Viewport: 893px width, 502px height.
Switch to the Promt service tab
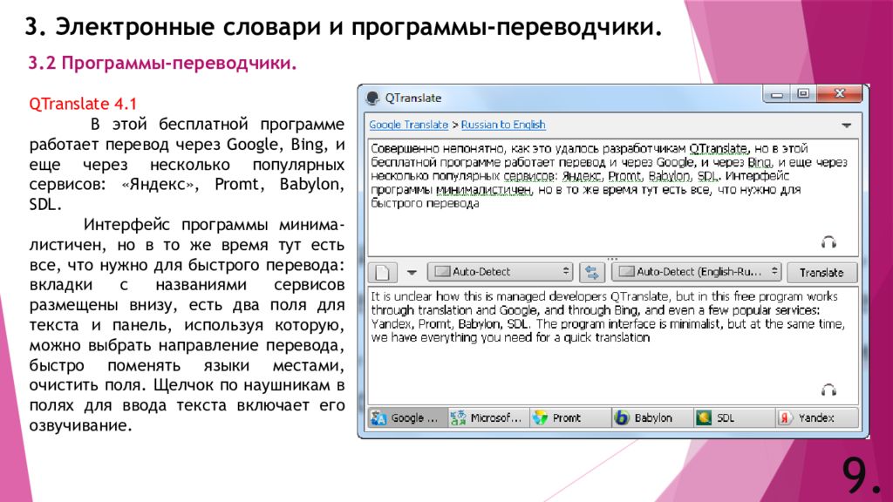pyautogui.click(x=570, y=417)
